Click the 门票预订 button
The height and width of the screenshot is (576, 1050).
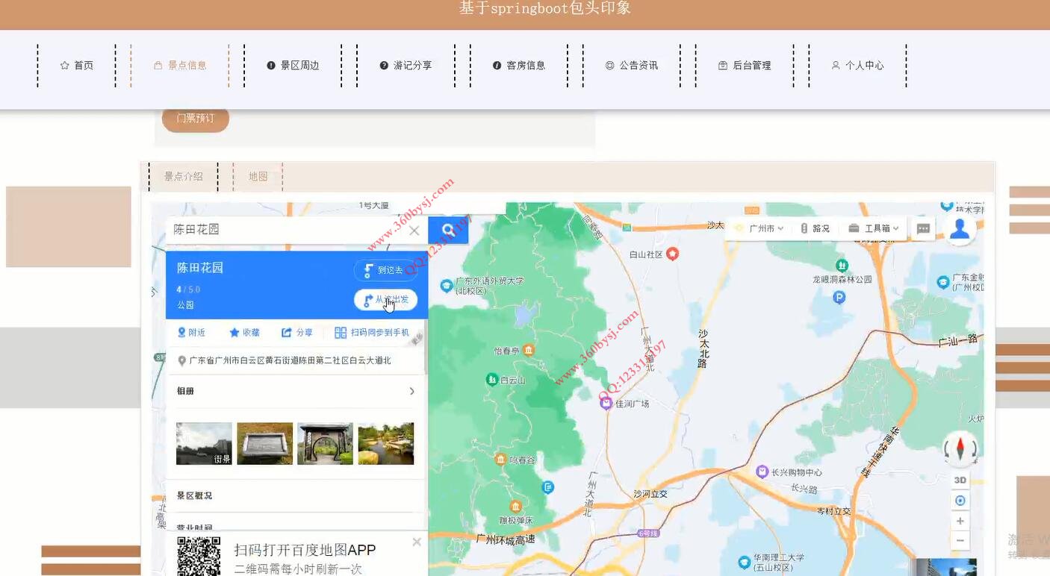195,119
